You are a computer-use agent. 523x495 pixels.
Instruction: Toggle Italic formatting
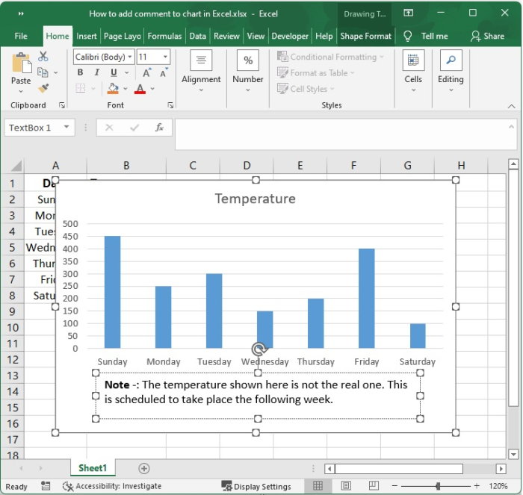(x=97, y=72)
